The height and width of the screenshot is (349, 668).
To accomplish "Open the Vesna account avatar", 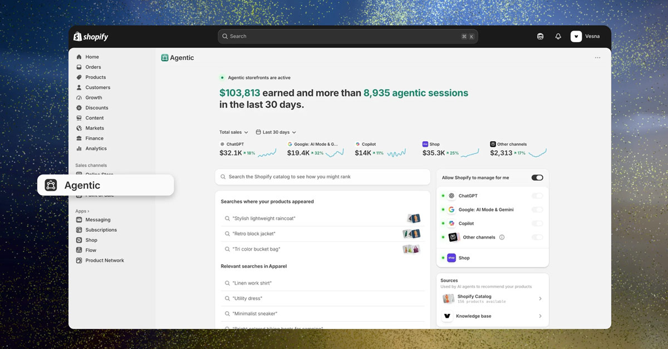I will click(x=576, y=37).
